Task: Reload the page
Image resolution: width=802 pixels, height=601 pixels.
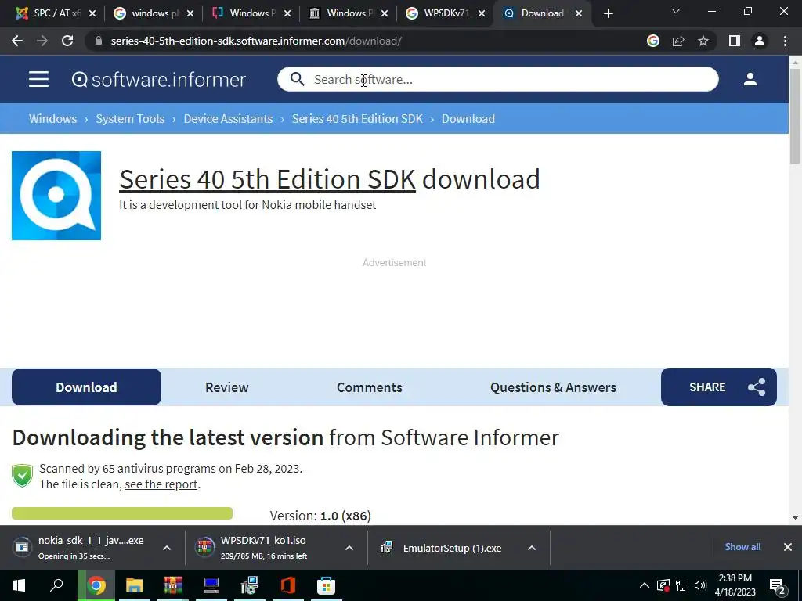Action: 67,41
